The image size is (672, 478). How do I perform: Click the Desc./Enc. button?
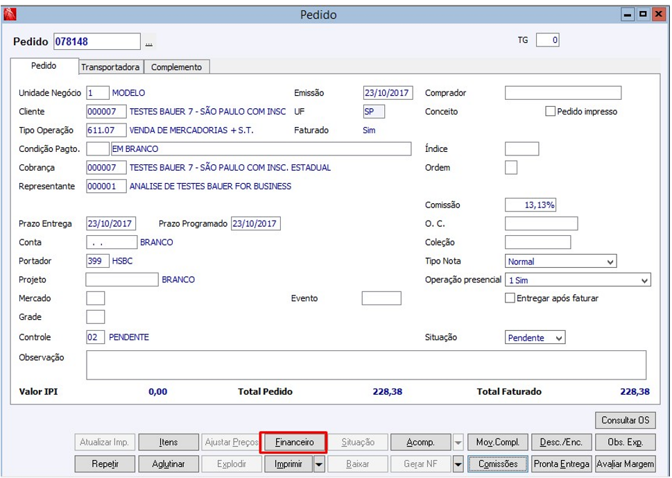pos(562,442)
